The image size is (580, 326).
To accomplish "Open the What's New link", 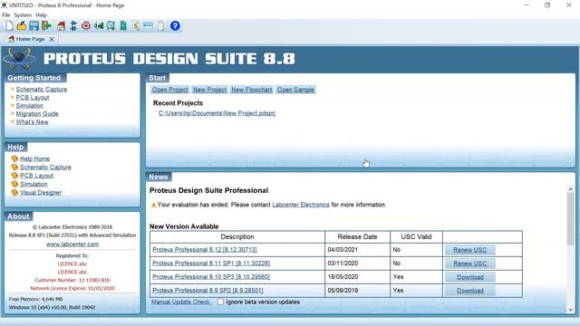I will pos(33,121).
